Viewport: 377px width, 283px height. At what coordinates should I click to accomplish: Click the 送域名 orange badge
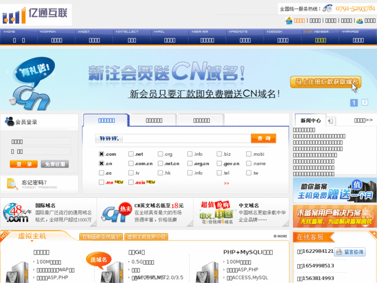[99, 260]
